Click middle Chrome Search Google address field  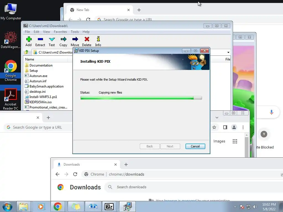point(39,128)
